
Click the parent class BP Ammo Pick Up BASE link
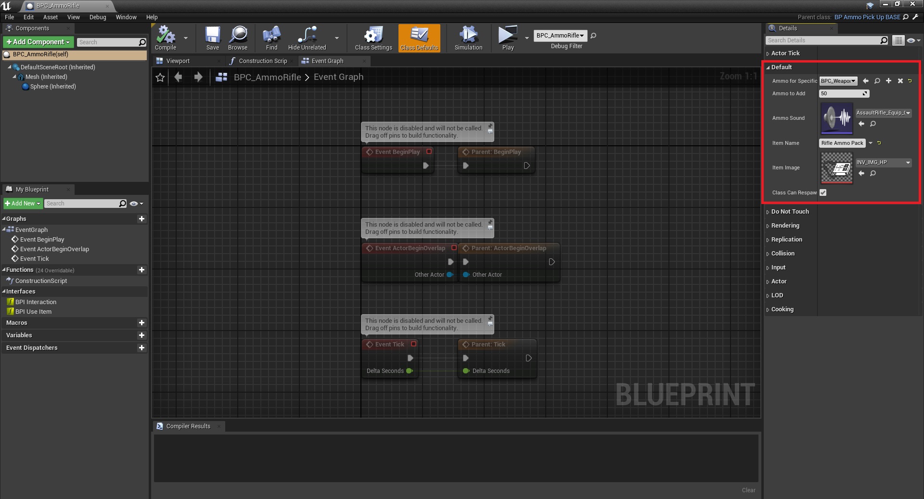(867, 17)
